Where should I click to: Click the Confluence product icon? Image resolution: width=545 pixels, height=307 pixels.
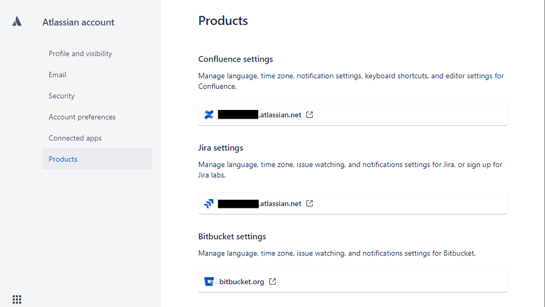pos(208,115)
